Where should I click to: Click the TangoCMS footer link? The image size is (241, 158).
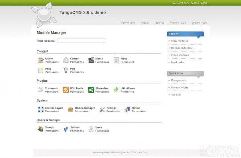tap(109, 152)
